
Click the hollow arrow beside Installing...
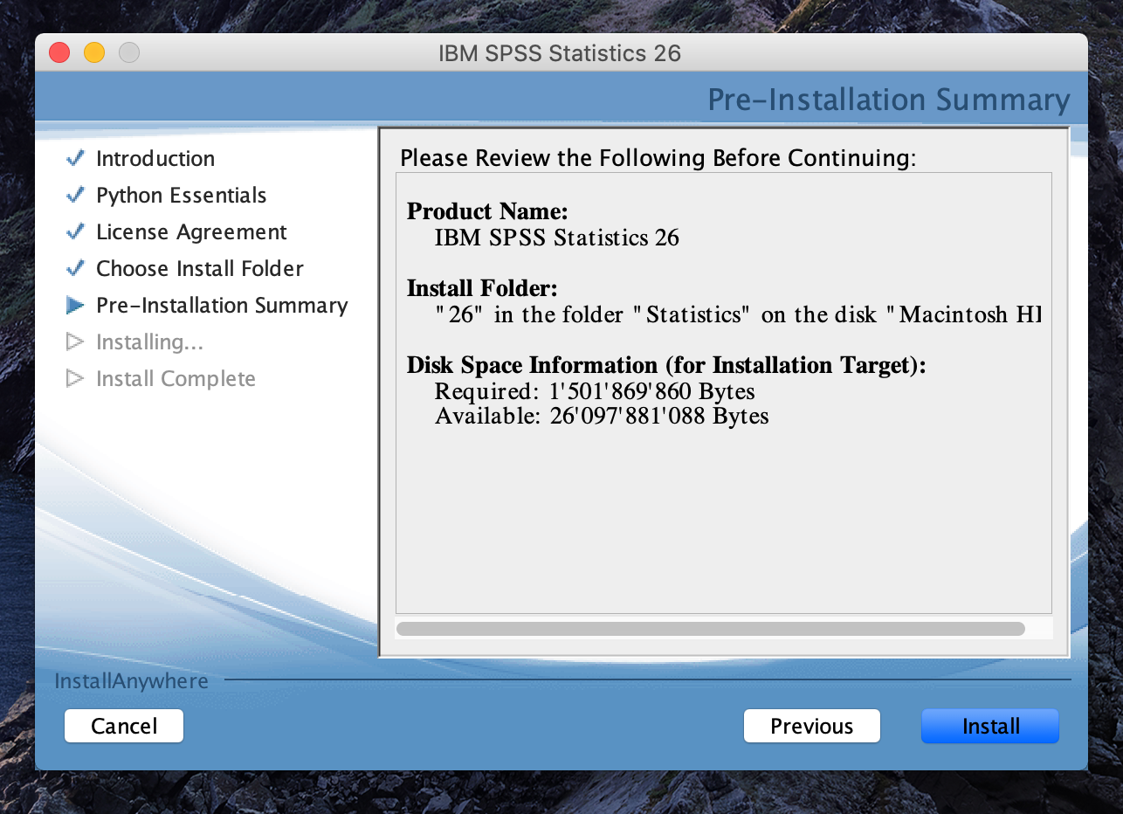(x=76, y=341)
